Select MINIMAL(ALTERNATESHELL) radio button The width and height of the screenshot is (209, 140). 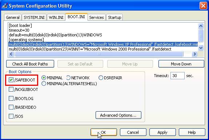click(44, 84)
